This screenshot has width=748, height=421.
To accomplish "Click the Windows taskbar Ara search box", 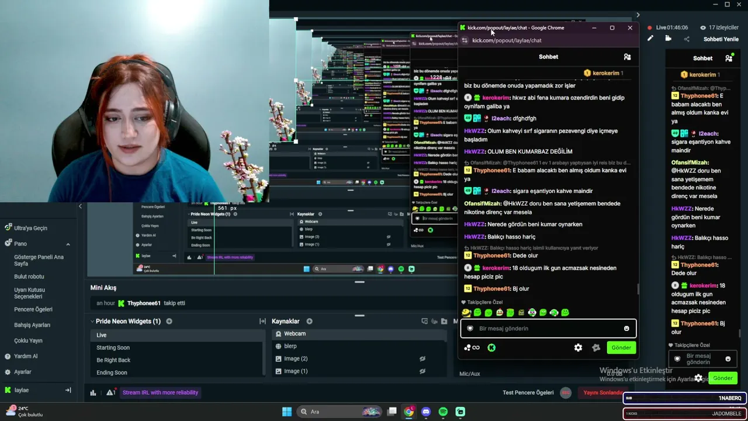I will [x=341, y=412].
